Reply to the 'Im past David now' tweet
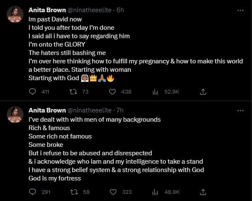 (33, 91)
